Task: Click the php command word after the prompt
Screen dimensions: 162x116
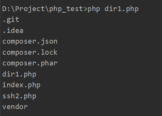Action: click(94, 9)
